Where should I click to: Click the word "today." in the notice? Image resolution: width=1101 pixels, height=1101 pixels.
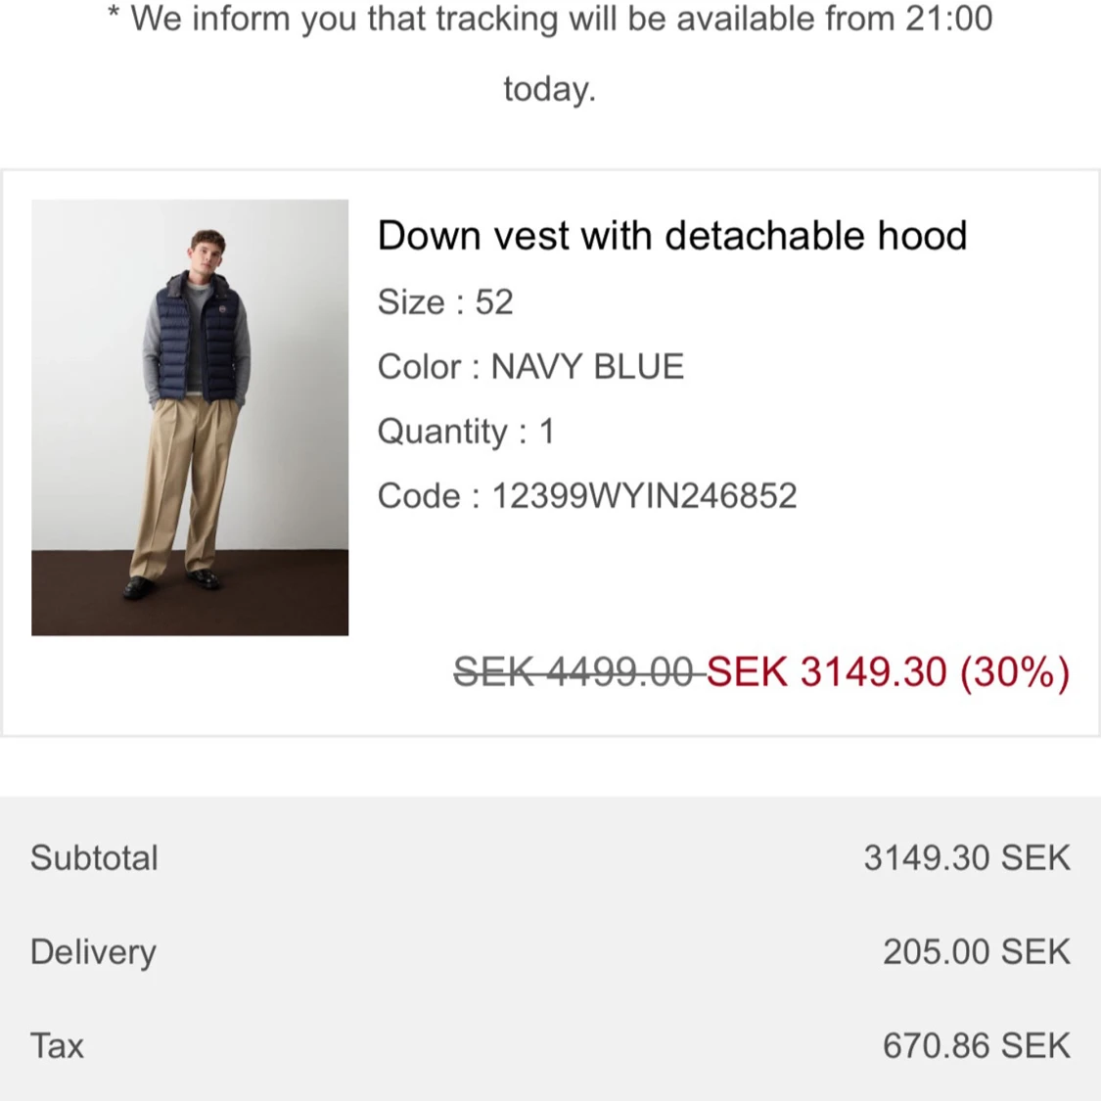coord(549,89)
